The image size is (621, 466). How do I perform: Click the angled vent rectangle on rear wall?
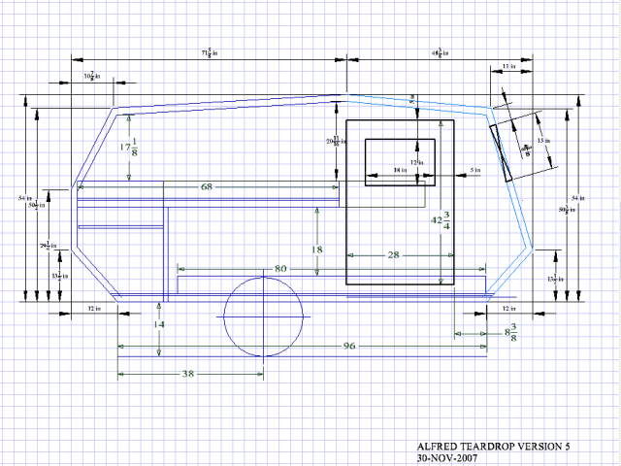click(501, 153)
